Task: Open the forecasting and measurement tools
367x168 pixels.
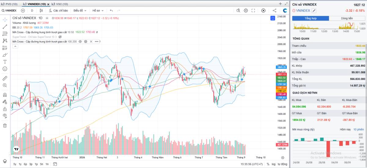Action: pos(5,48)
